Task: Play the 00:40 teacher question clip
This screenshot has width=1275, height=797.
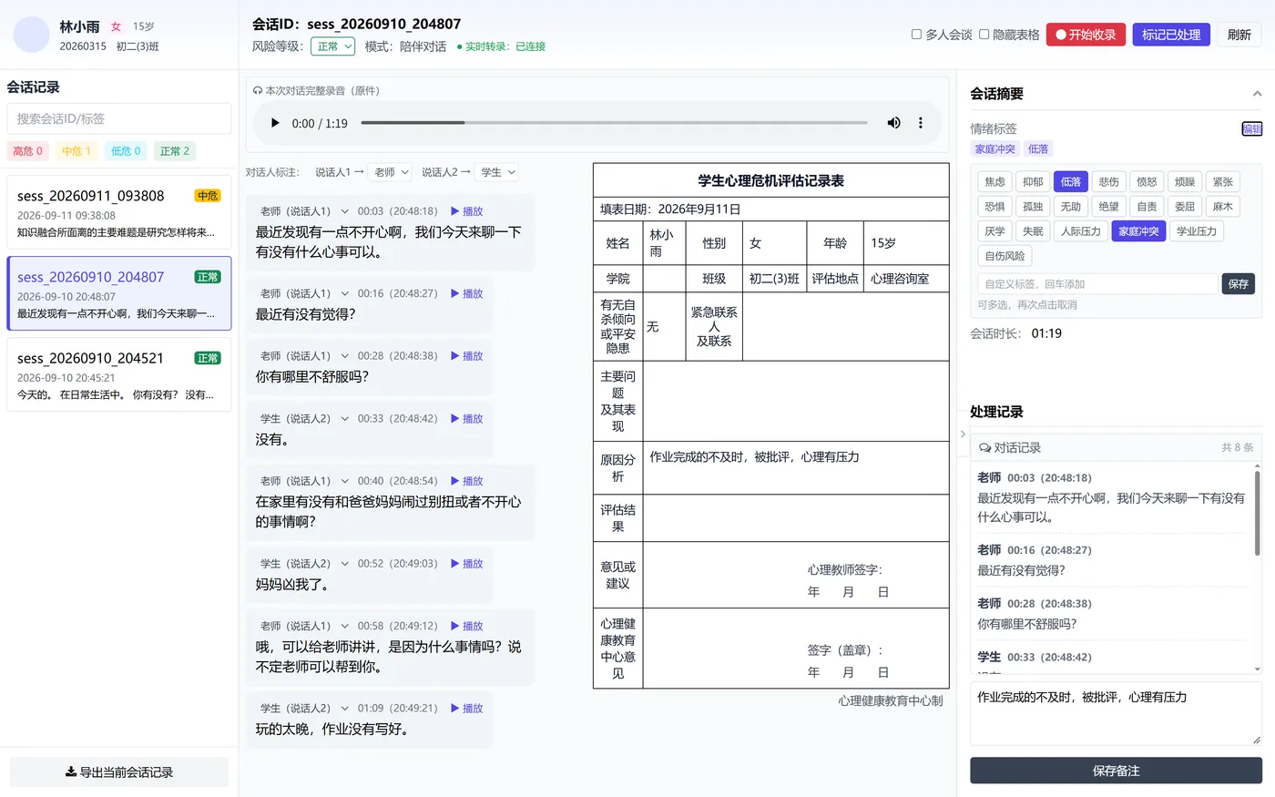Action: [x=467, y=481]
